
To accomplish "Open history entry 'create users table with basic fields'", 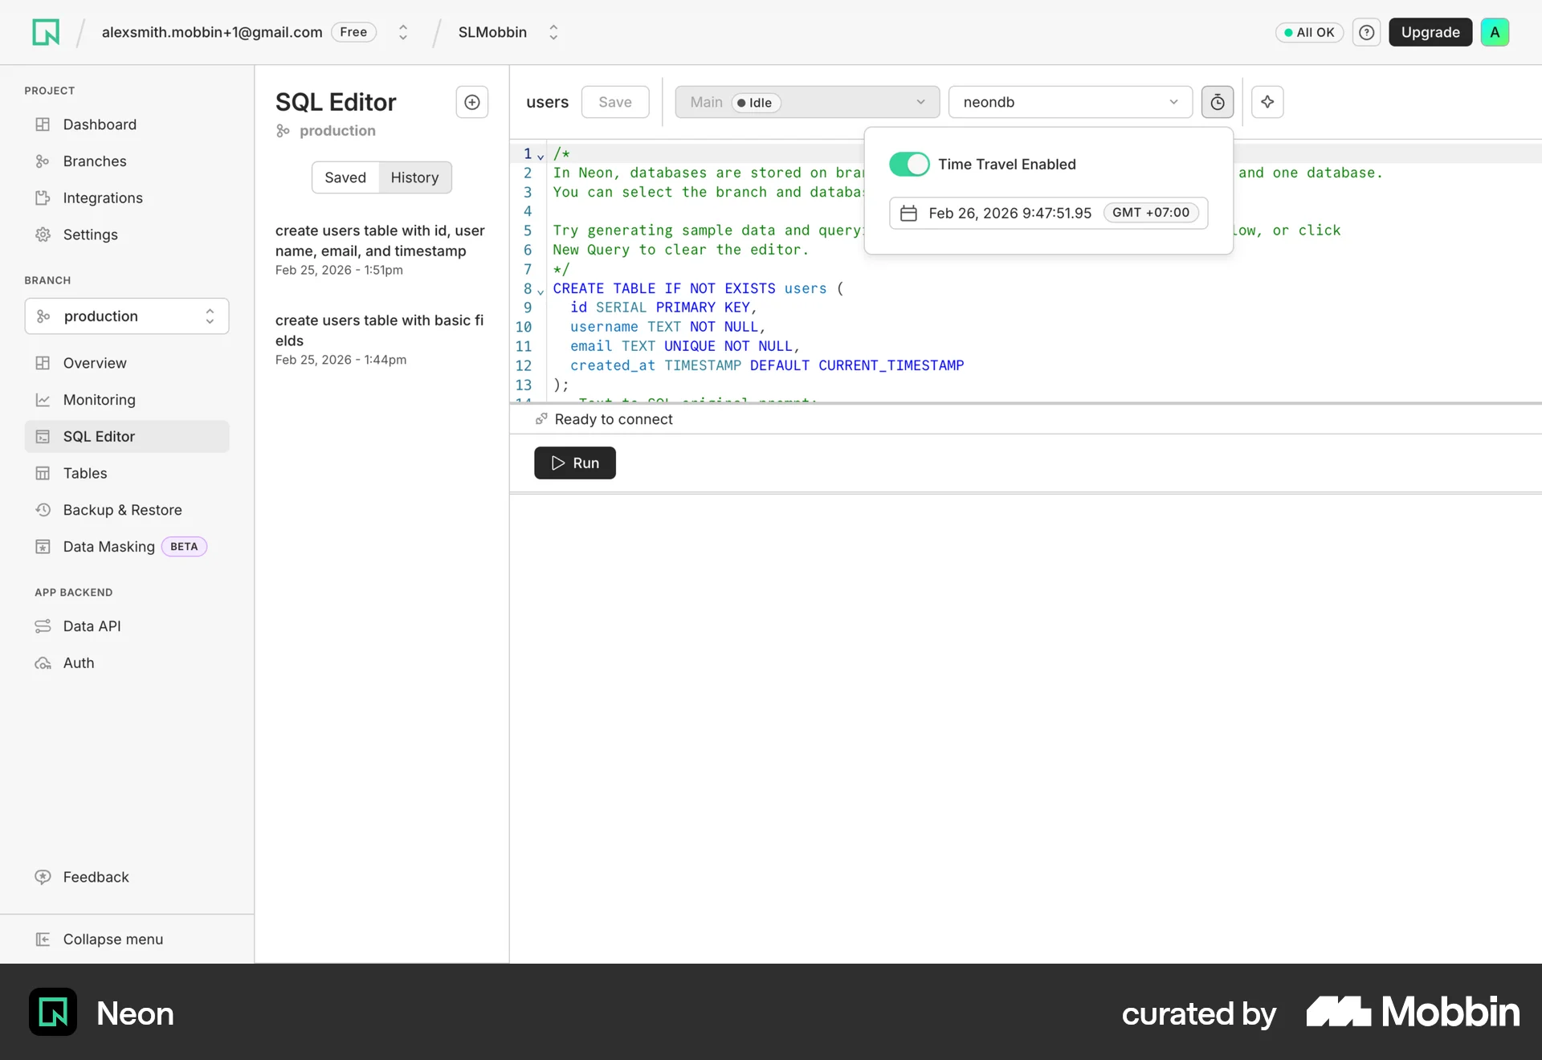I will pos(381,339).
